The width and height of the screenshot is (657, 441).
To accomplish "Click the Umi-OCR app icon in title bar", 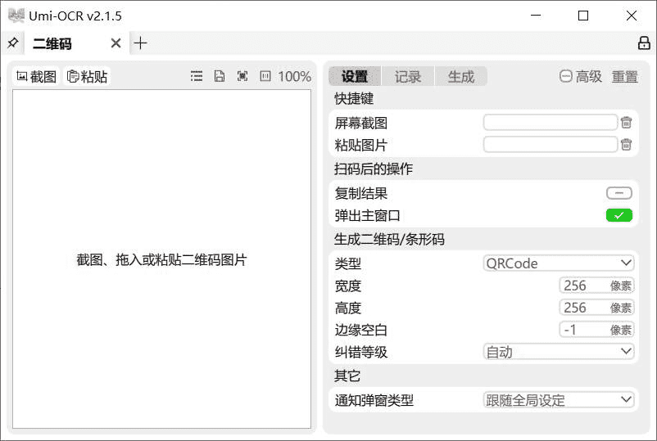I will point(16,16).
